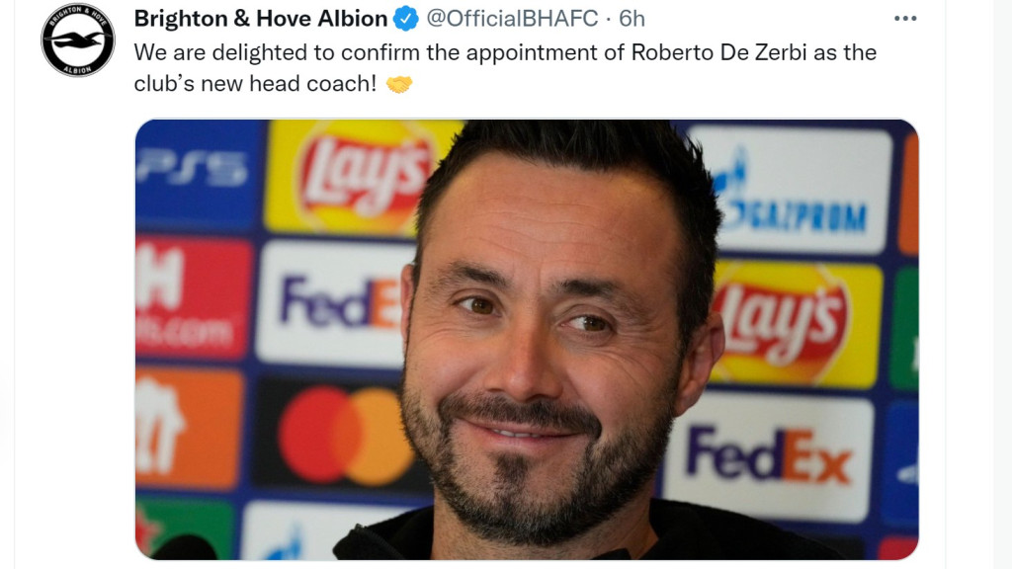1012x569 pixels.
Task: Click the orange sponsor logo in the photo
Action: pos(189,428)
